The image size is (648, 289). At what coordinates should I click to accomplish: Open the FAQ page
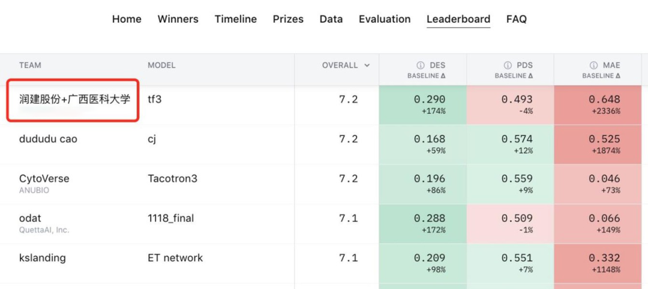pos(516,19)
